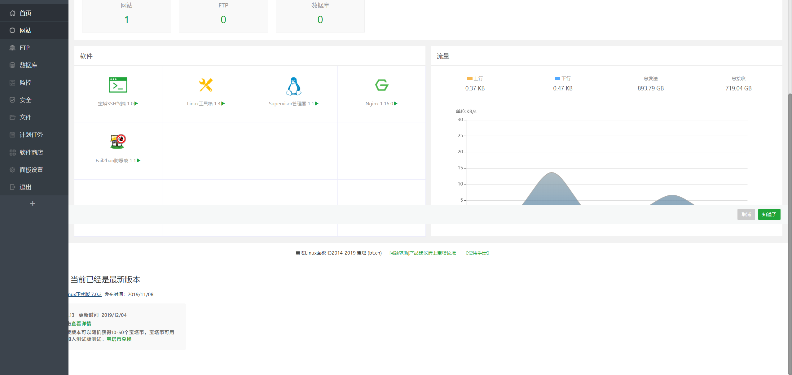Toggle the orange 上行 legend marker
The height and width of the screenshot is (375, 792).
pos(469,79)
